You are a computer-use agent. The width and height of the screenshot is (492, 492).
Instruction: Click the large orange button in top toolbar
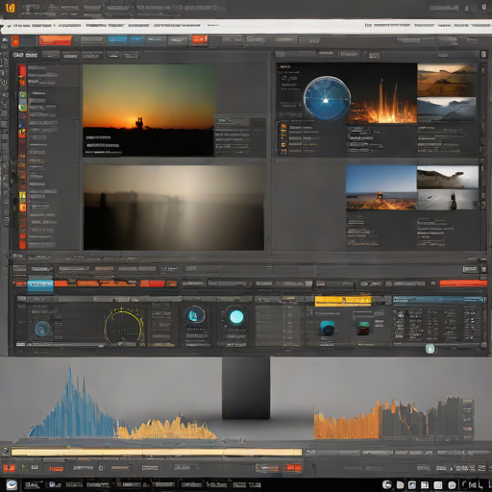[56, 40]
